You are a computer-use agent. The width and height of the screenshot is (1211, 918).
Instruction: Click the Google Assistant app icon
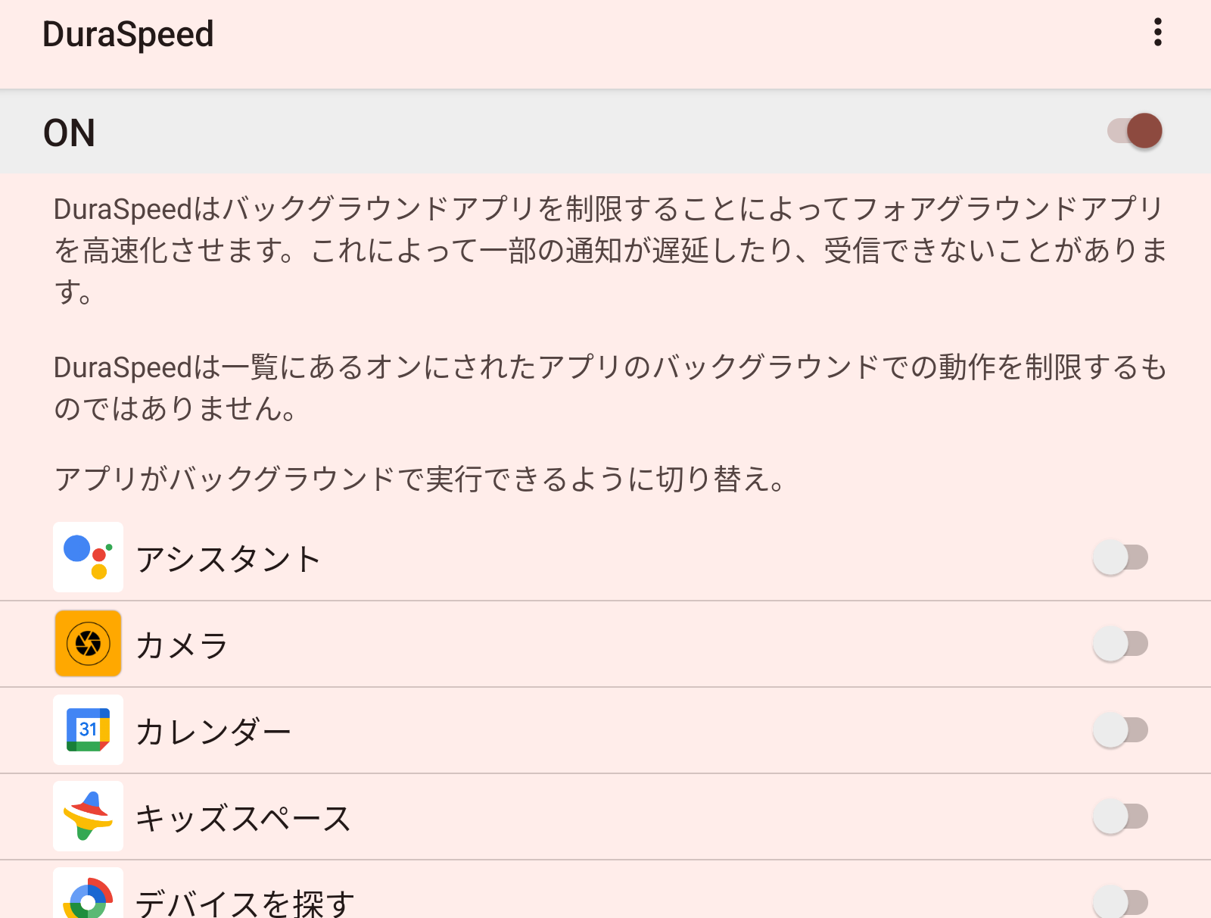point(88,557)
